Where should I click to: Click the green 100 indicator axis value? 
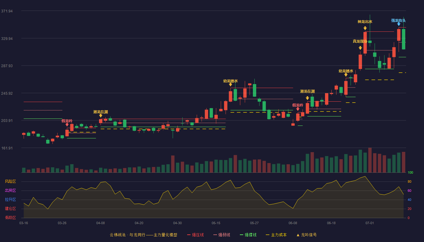(x=410, y=173)
